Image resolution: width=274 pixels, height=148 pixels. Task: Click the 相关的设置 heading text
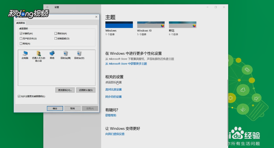pyautogui.click(x=114, y=77)
